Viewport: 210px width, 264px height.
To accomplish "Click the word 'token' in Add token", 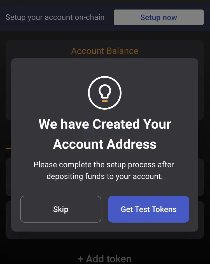I will (x=117, y=259).
